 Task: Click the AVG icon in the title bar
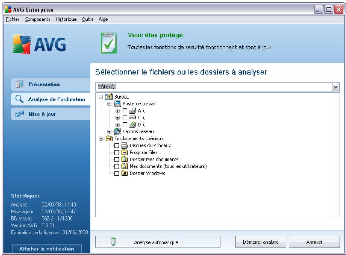click(8, 9)
